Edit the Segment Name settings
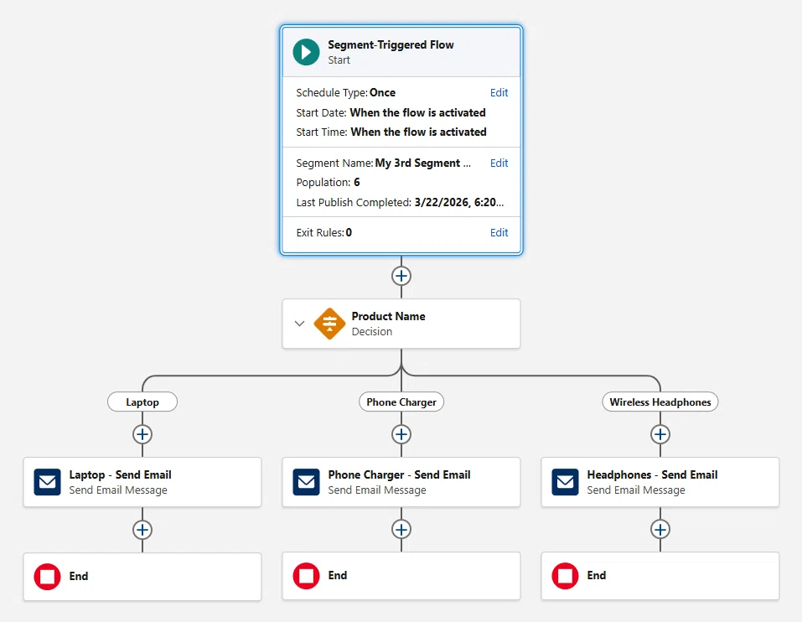Image resolution: width=802 pixels, height=622 pixels. pos(499,163)
